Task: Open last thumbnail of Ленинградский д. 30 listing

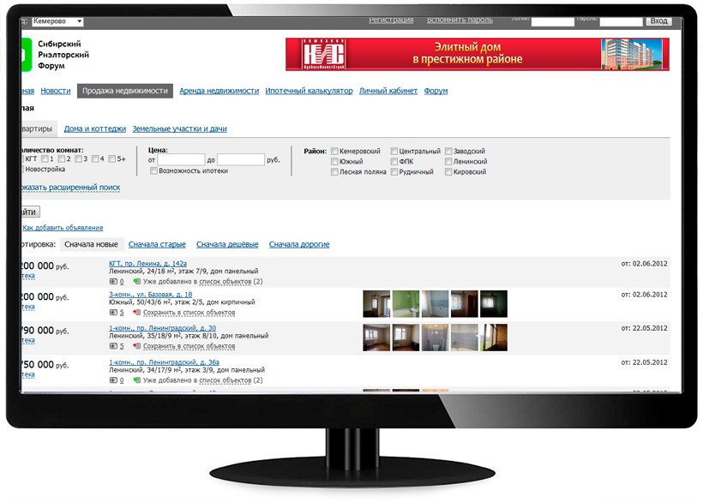Action: [x=494, y=338]
